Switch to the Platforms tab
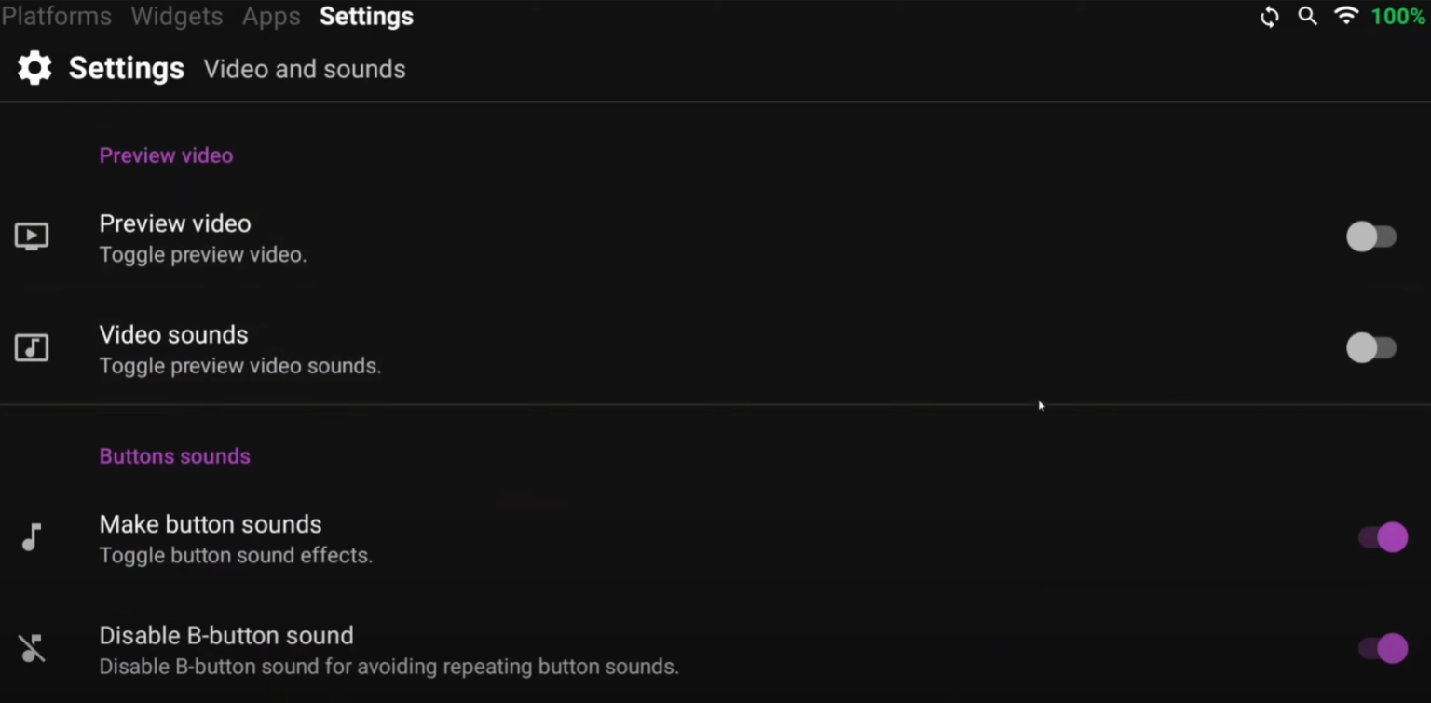Image resolution: width=1431 pixels, height=703 pixels. click(56, 17)
